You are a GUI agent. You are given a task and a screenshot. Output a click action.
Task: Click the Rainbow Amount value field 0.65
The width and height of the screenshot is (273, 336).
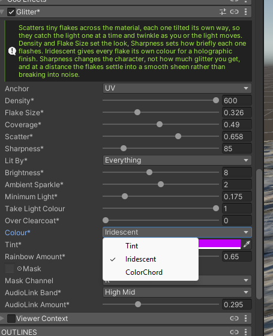[x=237, y=257]
